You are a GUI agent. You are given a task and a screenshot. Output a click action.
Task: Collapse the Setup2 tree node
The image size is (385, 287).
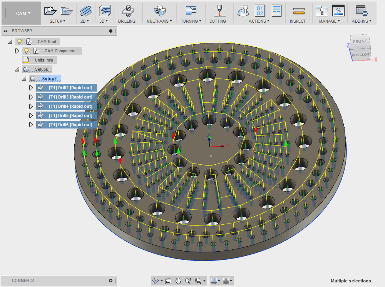(24, 78)
